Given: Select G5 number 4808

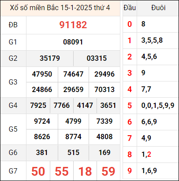Looking at the screenshot, I should [x=104, y=137].
